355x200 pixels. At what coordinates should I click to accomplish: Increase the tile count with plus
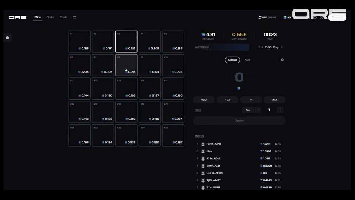280,110
